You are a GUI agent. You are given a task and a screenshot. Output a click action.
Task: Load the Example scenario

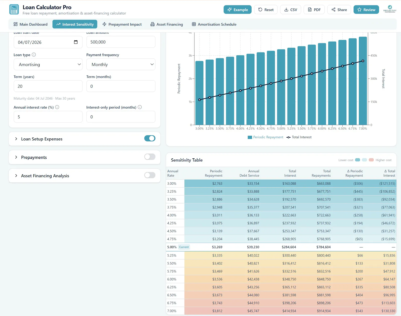click(x=238, y=10)
